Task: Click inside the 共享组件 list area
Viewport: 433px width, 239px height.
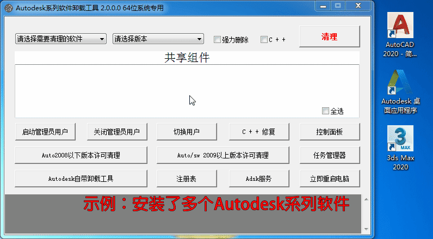Action: [187, 91]
